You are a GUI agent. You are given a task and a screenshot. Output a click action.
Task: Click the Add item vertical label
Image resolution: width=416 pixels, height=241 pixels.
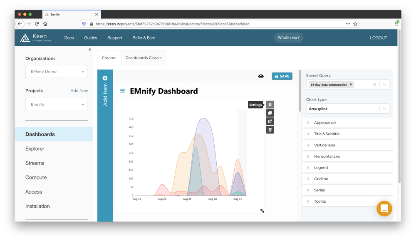click(105, 94)
